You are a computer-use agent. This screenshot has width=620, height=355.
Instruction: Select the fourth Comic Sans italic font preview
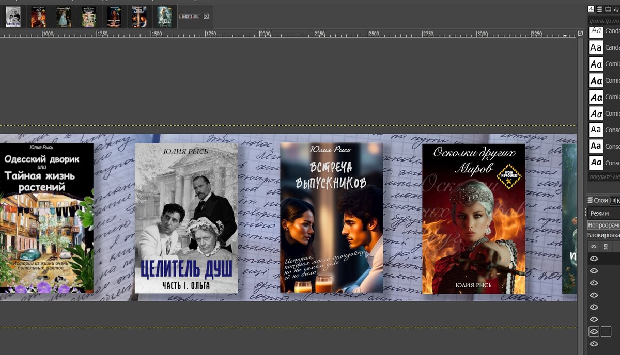(596, 114)
